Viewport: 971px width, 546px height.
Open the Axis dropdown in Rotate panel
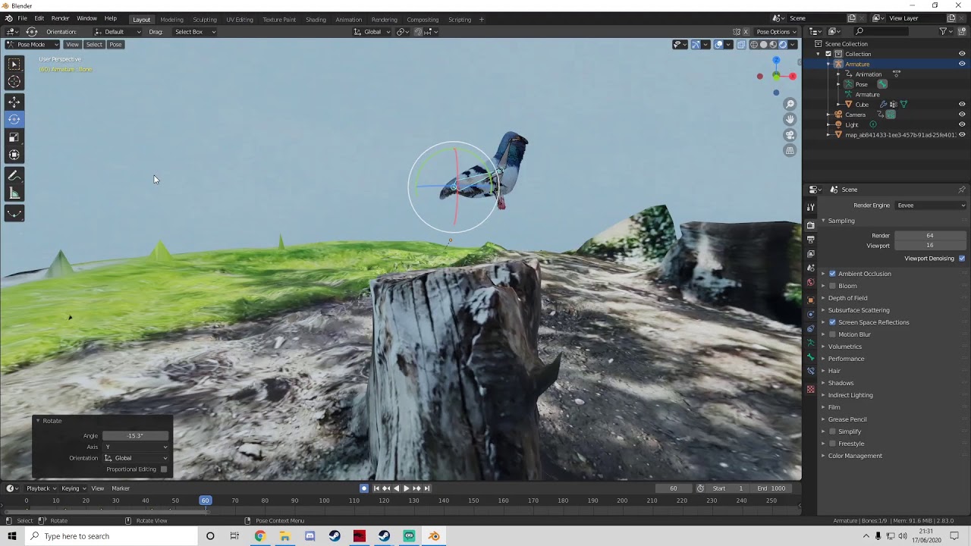pyautogui.click(x=136, y=447)
